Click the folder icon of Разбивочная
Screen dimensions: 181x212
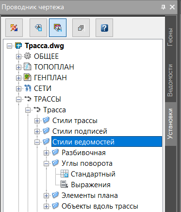[x=55, y=152]
